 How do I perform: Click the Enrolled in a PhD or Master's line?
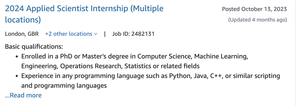tap(135, 56)
